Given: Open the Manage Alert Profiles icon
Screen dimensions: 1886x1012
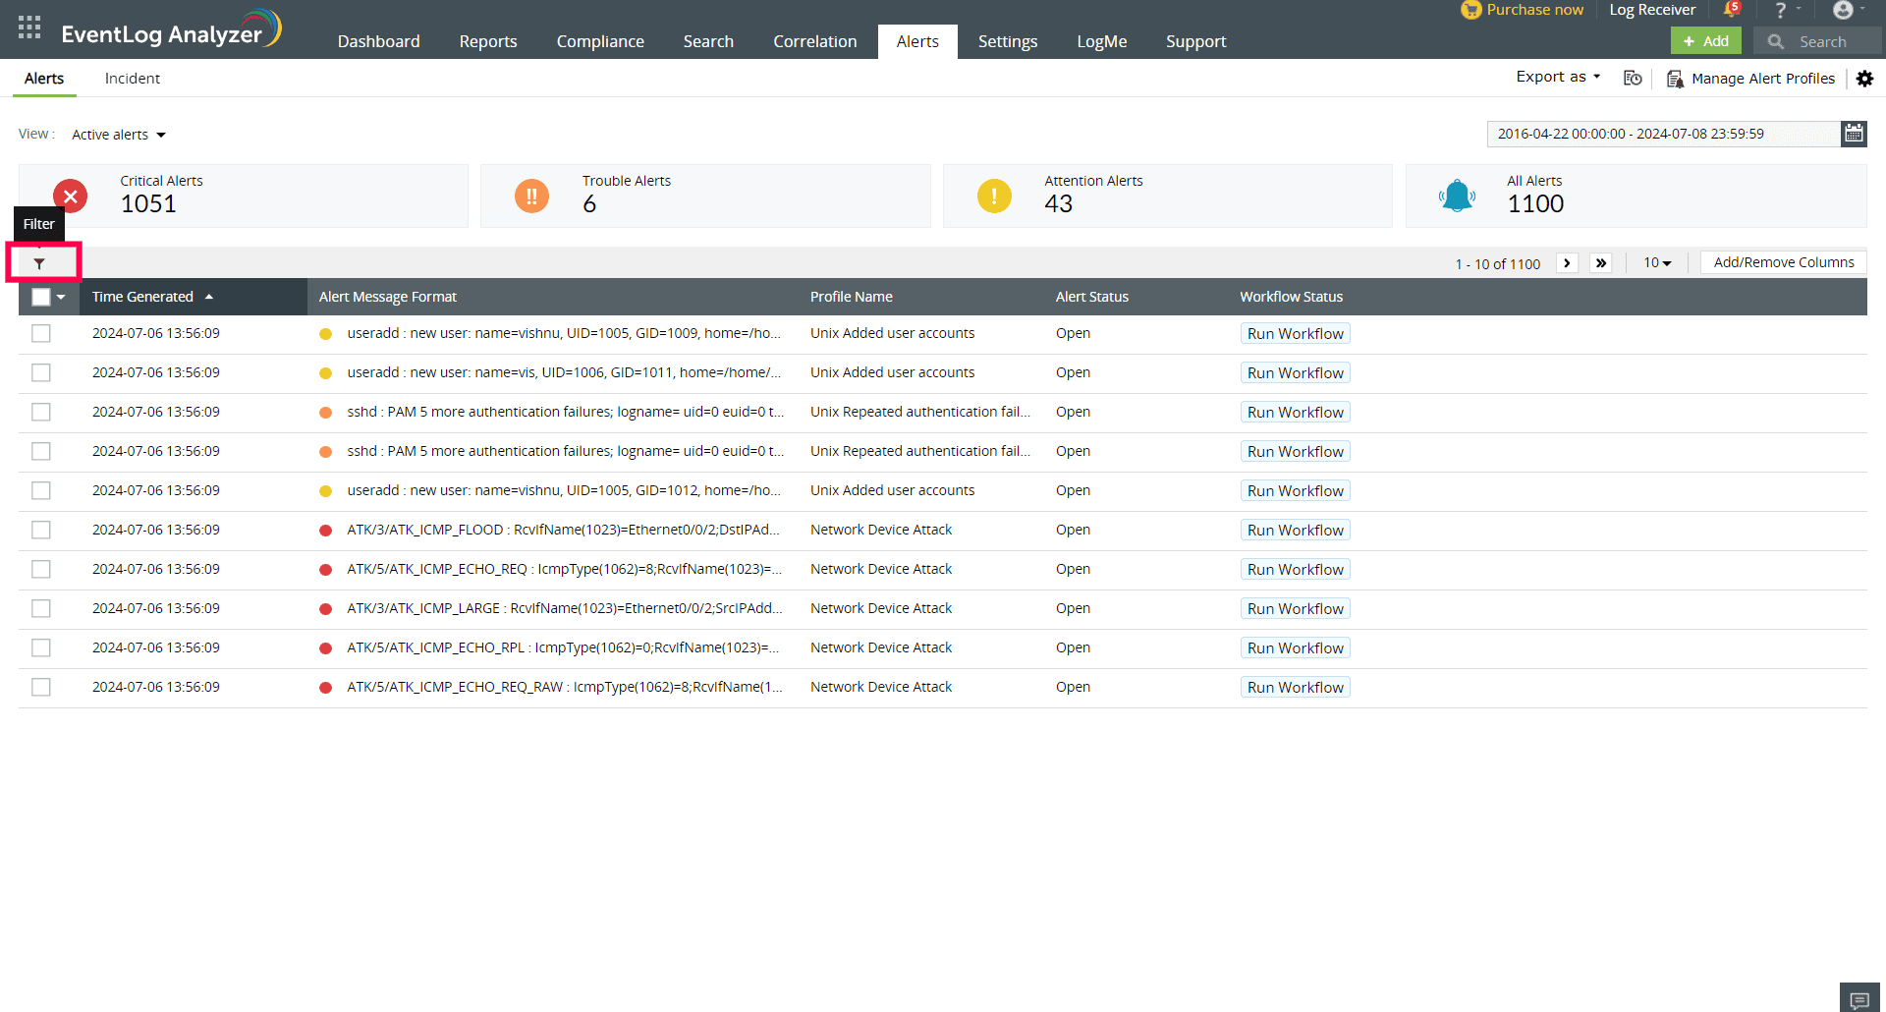Looking at the screenshot, I should (1677, 78).
